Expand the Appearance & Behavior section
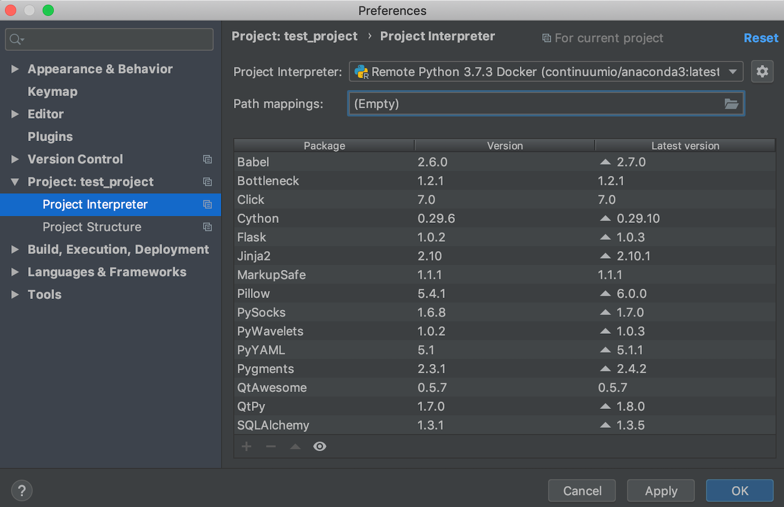This screenshot has width=784, height=507. coord(15,69)
